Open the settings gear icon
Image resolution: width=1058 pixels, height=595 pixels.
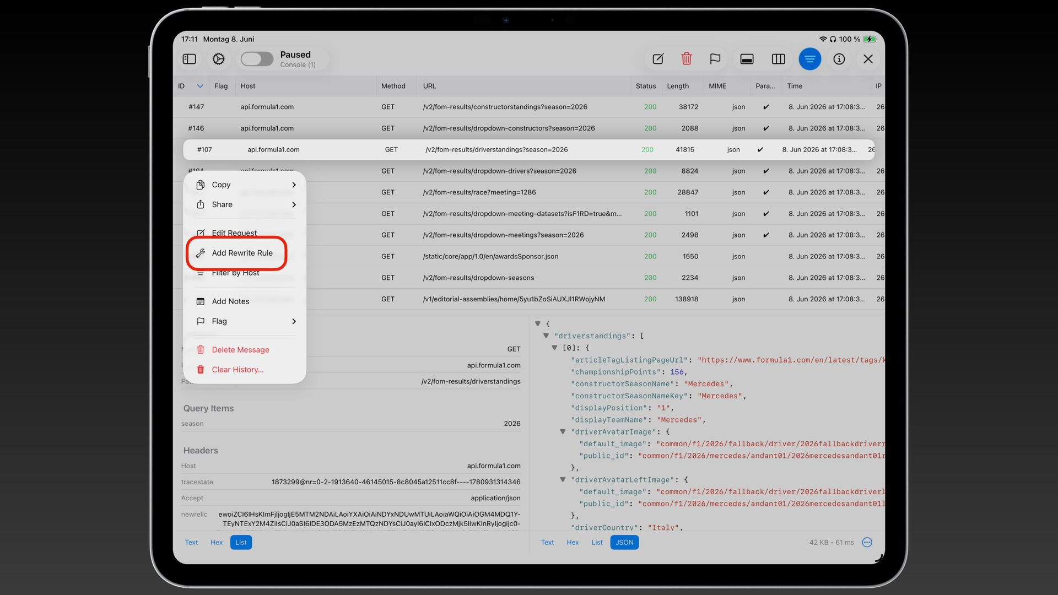[219, 59]
